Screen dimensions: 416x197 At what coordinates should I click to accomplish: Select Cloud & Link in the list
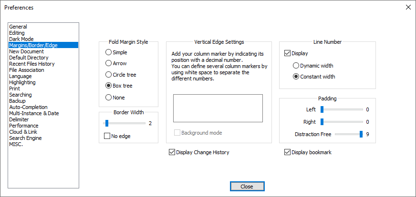pos(23,132)
